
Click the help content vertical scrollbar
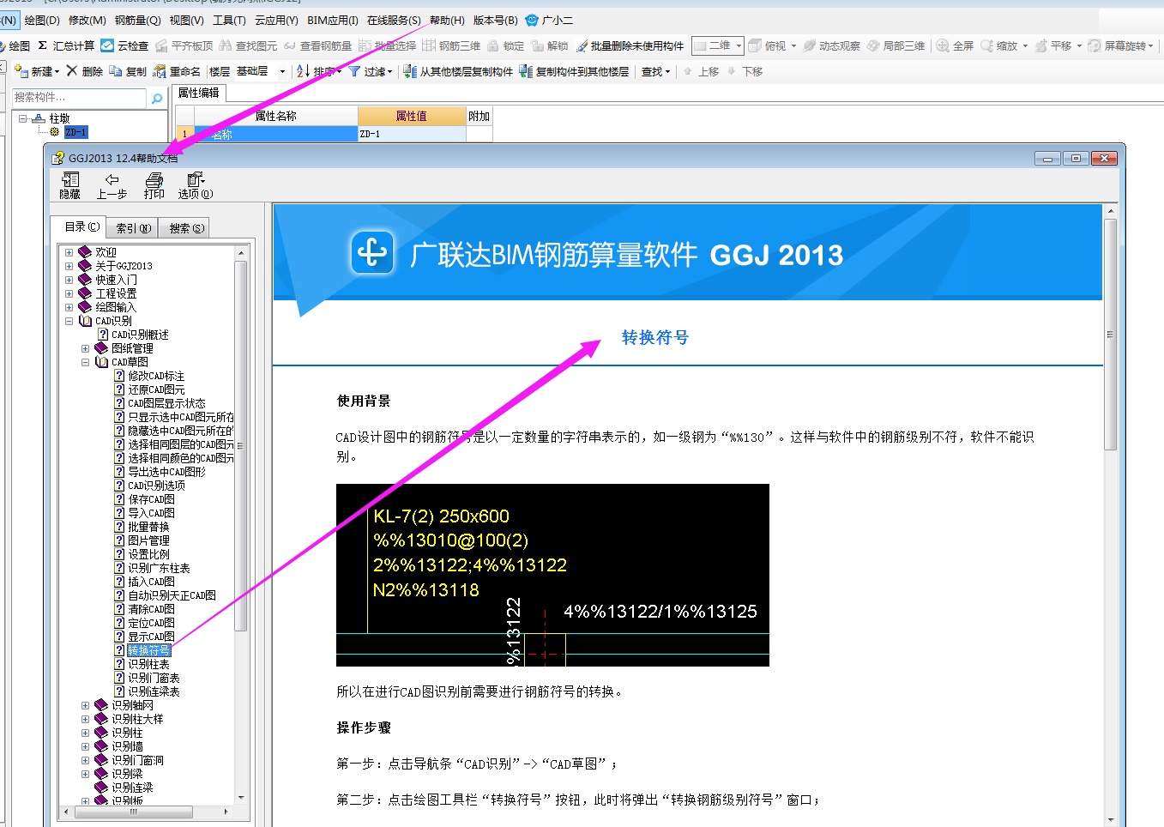(x=1110, y=335)
